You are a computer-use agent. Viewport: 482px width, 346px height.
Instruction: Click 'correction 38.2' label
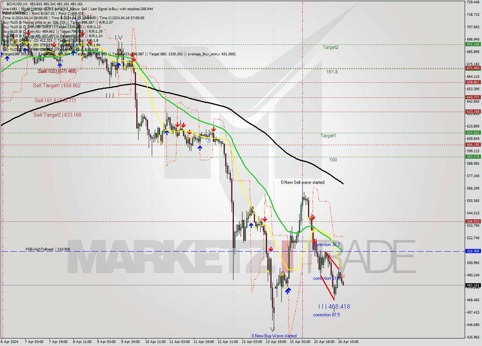point(326,244)
